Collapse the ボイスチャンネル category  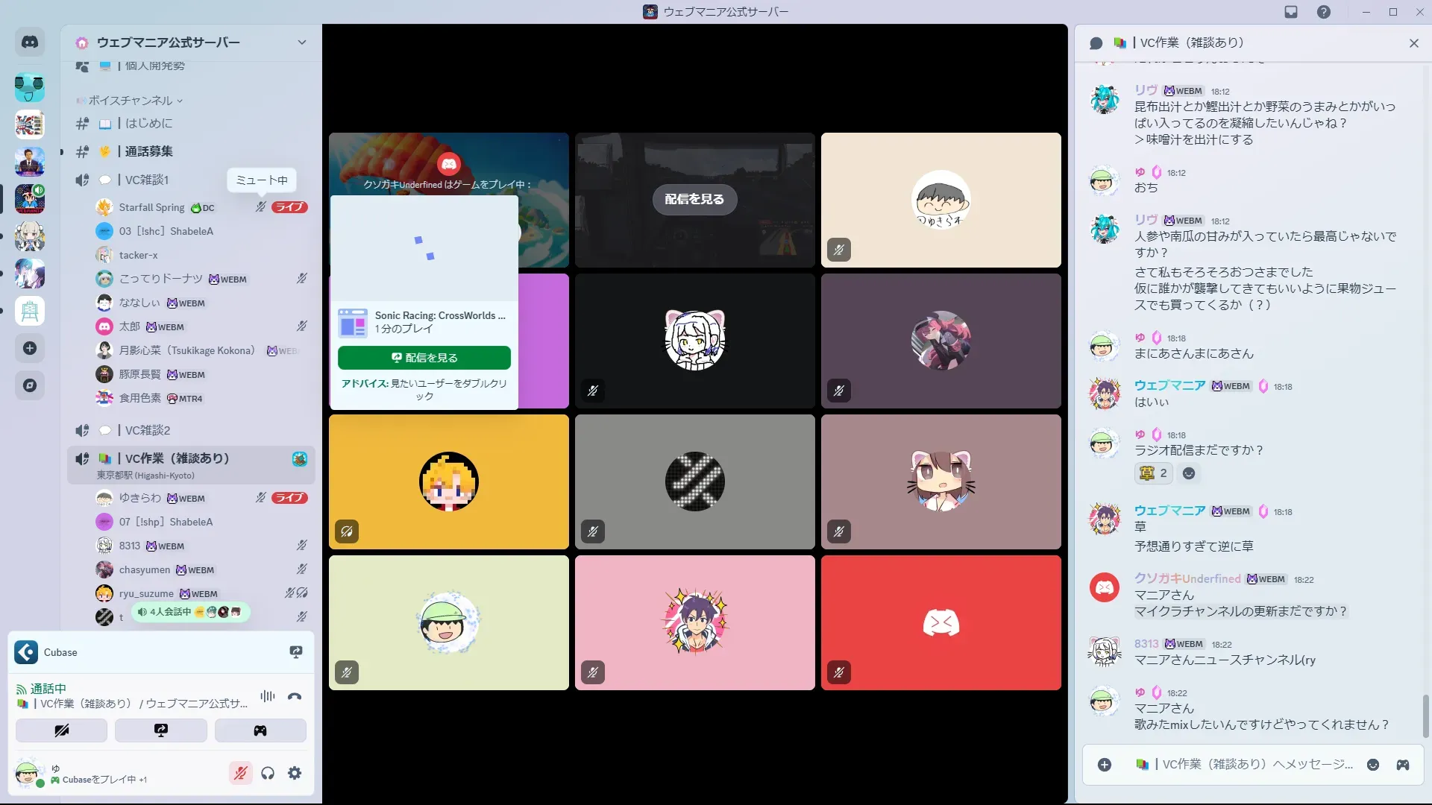coord(131,101)
